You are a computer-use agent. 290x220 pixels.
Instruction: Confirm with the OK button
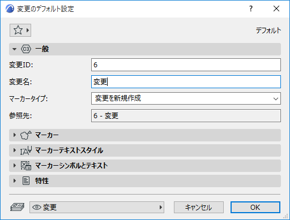click(255, 207)
